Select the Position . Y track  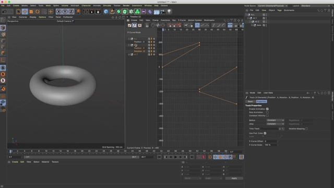pyautogui.click(x=139, y=42)
